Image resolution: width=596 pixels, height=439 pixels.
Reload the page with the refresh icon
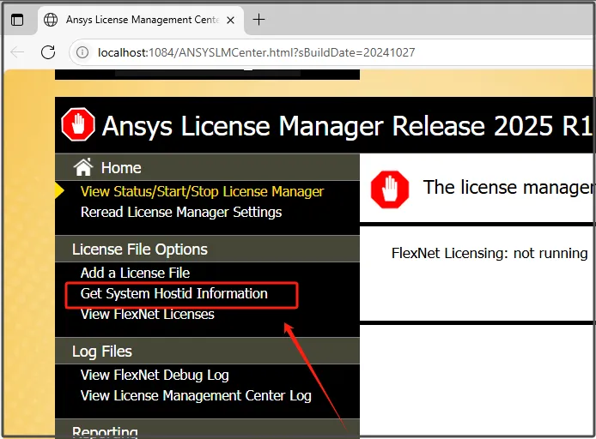[x=48, y=52]
